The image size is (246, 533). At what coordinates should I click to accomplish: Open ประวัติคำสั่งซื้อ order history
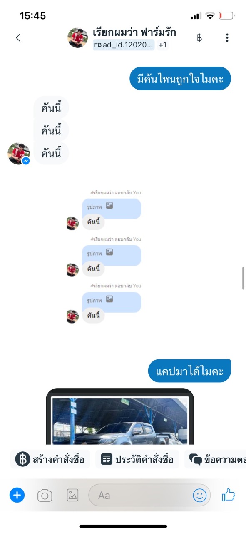pyautogui.click(x=137, y=459)
